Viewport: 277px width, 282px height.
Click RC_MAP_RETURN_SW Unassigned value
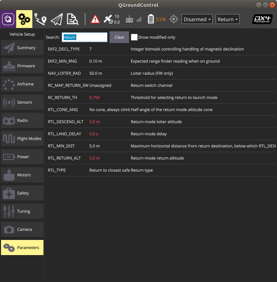[100, 85]
